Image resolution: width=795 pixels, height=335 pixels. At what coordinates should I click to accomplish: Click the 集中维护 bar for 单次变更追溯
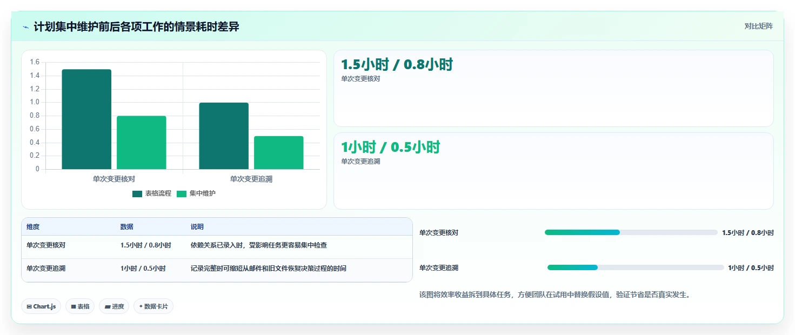tap(279, 152)
